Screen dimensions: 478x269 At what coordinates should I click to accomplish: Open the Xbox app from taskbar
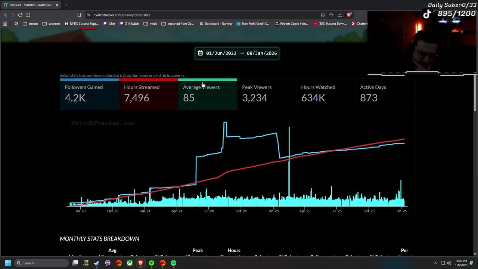click(x=130, y=263)
